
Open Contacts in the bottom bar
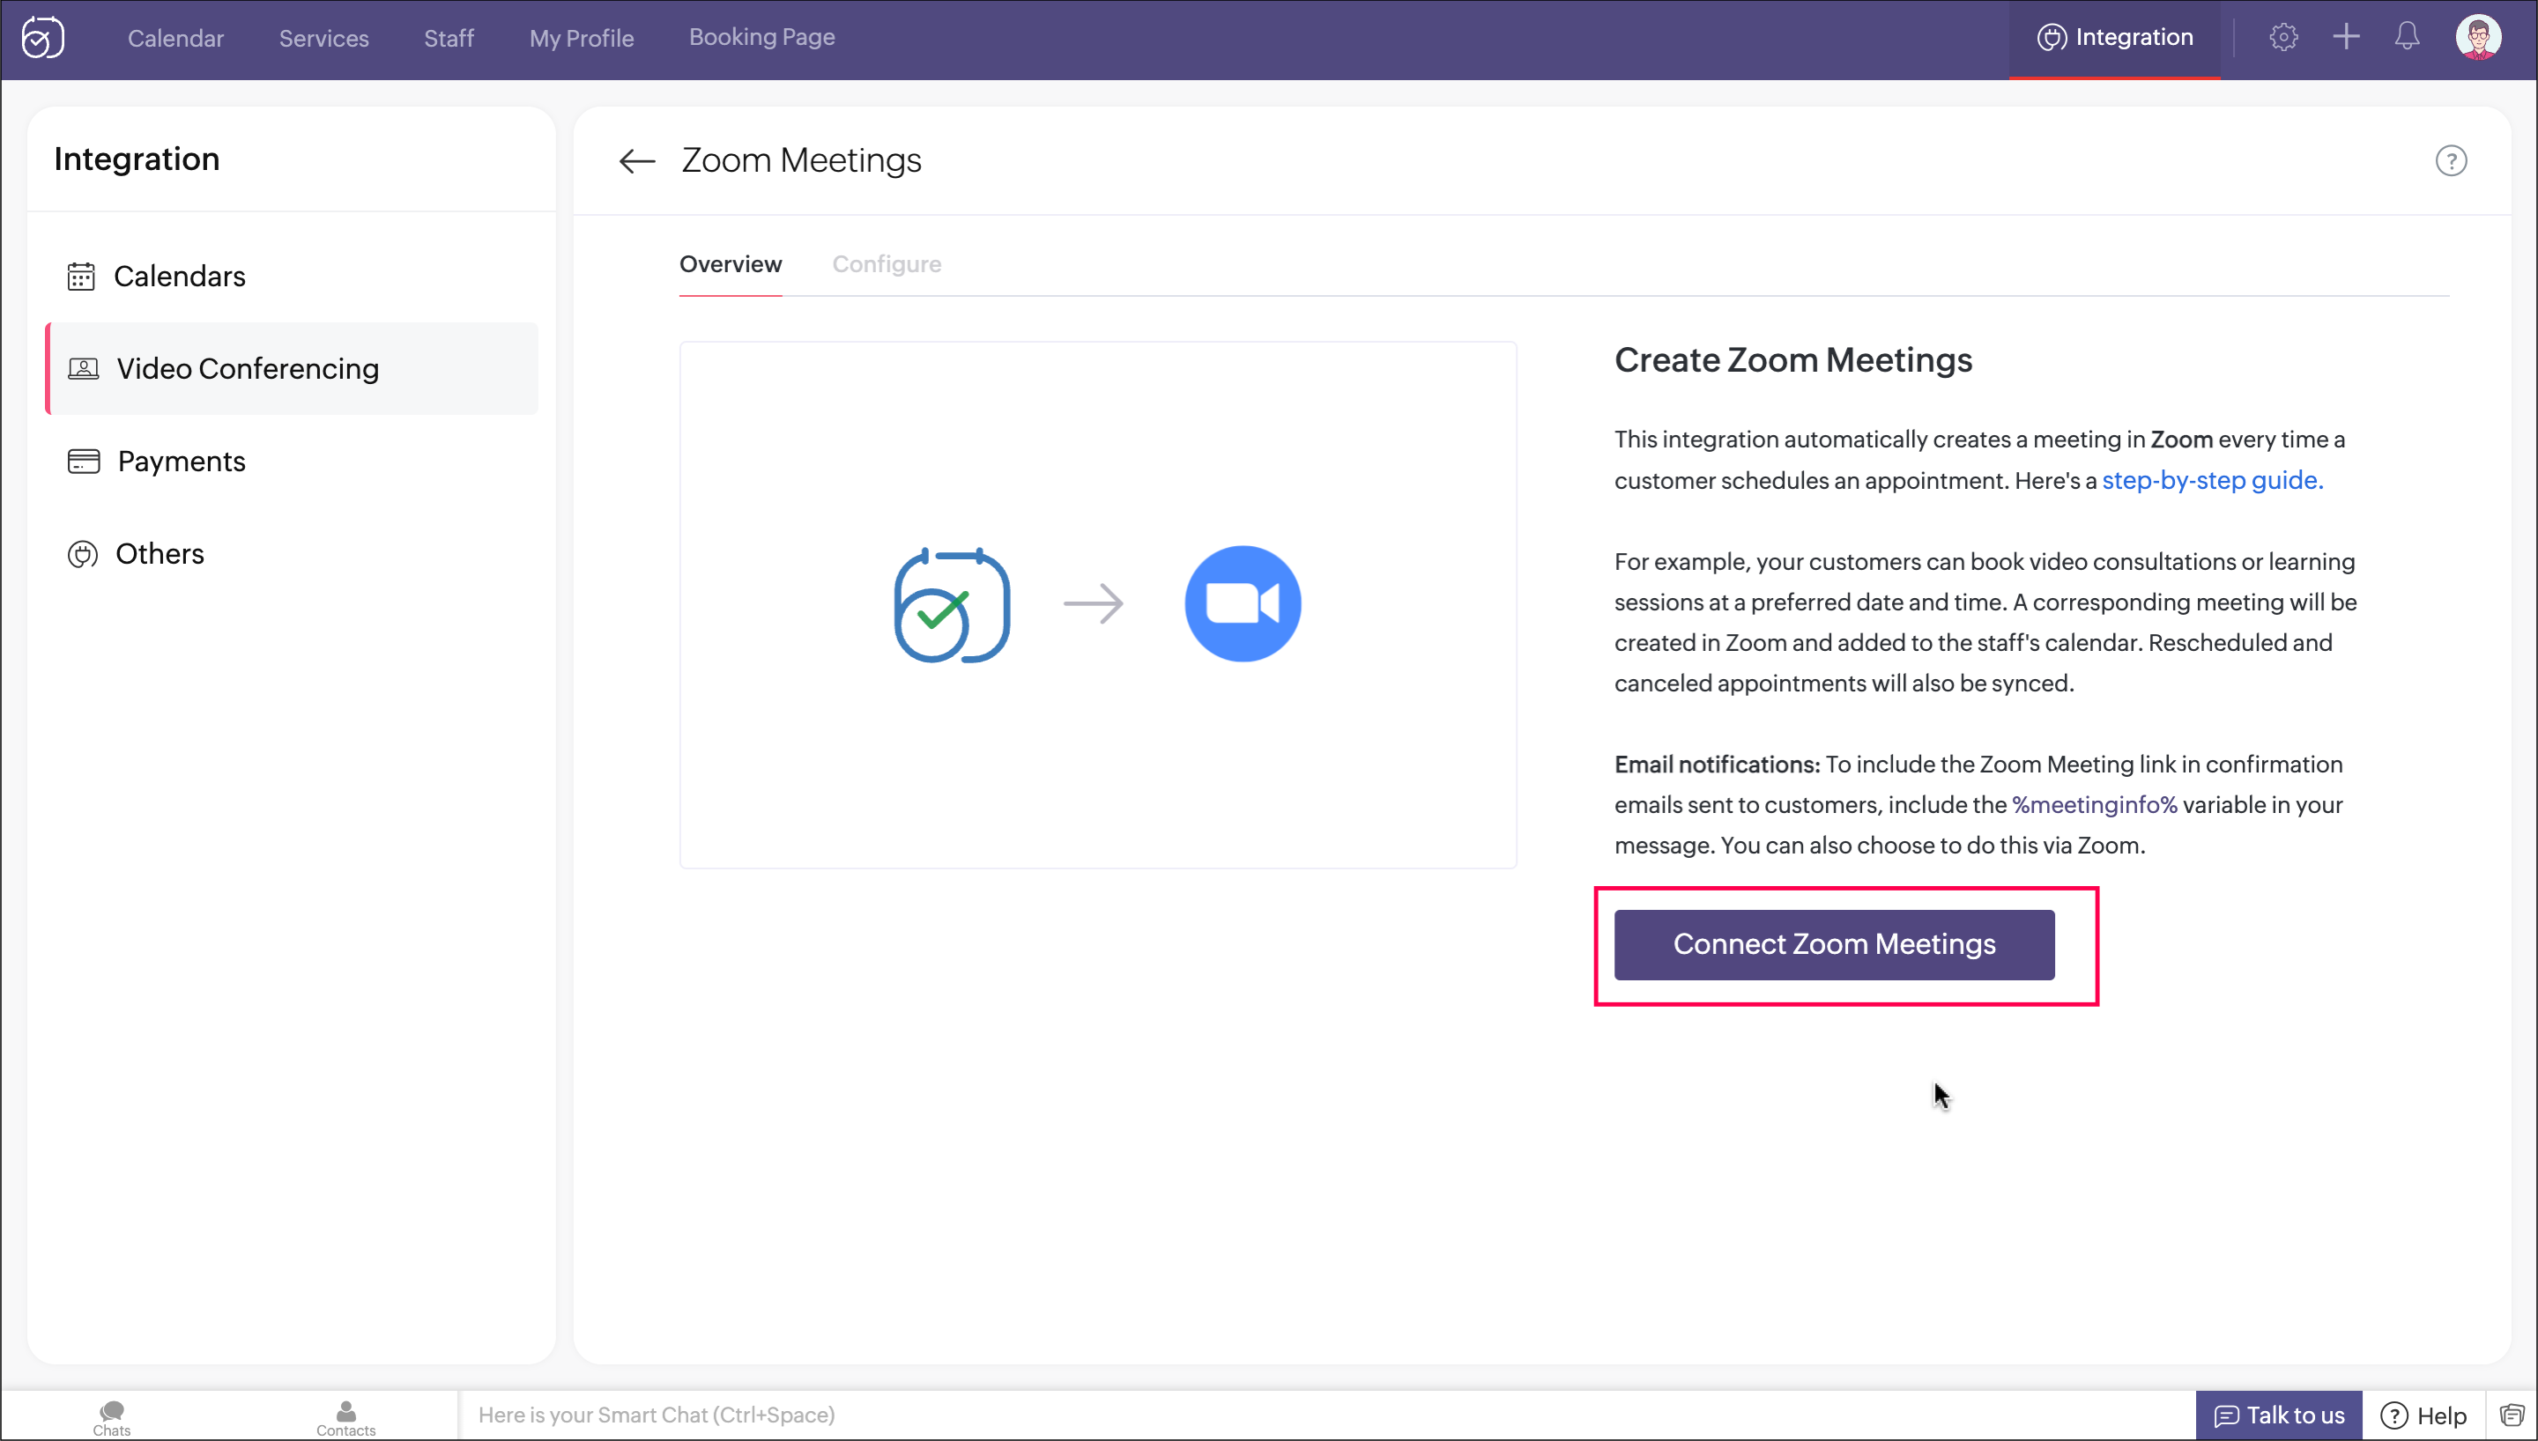345,1417
